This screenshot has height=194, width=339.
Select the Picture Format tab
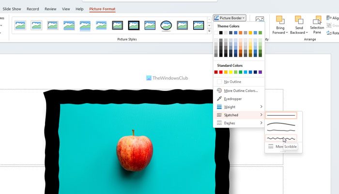click(102, 9)
